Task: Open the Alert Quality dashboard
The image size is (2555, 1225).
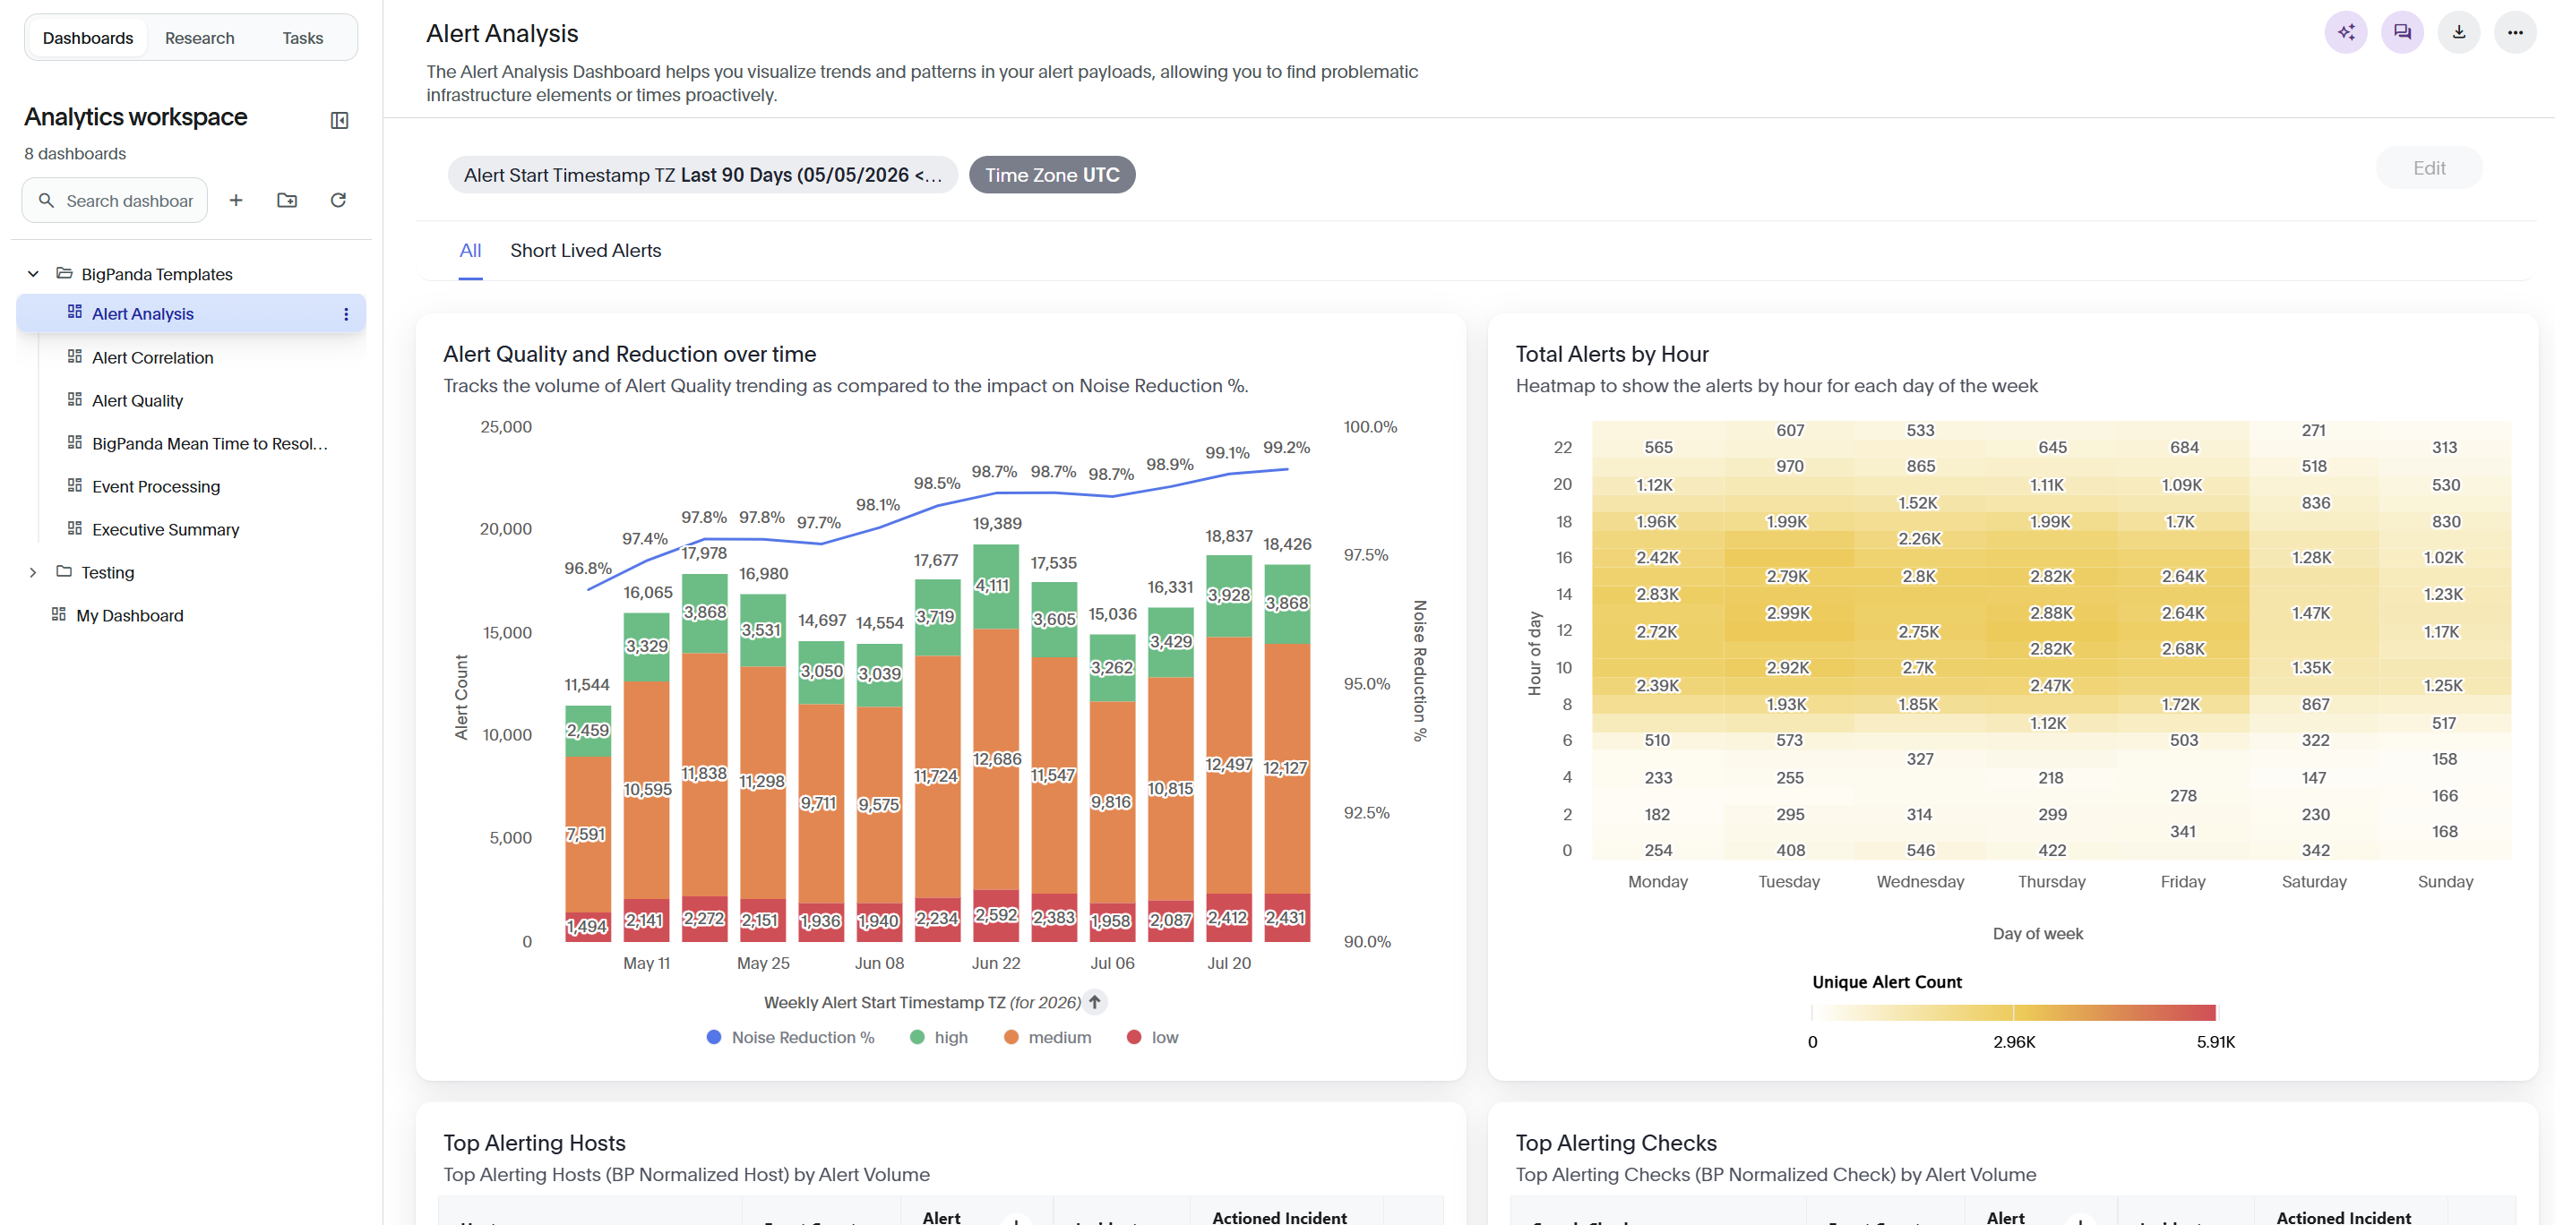Action: pos(137,400)
